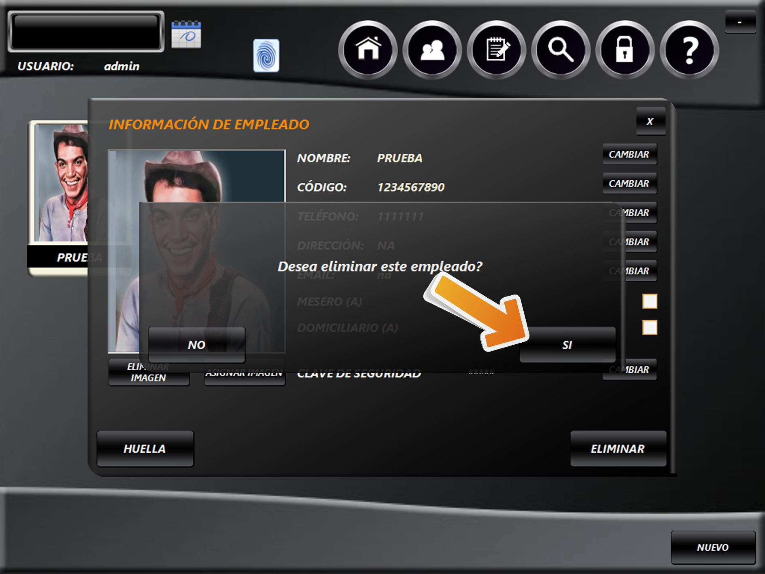Image resolution: width=765 pixels, height=574 pixels.
Task: Click the HUELLA button
Action: pos(145,449)
